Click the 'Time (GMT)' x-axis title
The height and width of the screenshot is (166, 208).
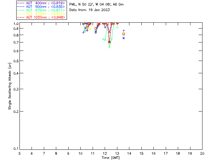point(111,158)
